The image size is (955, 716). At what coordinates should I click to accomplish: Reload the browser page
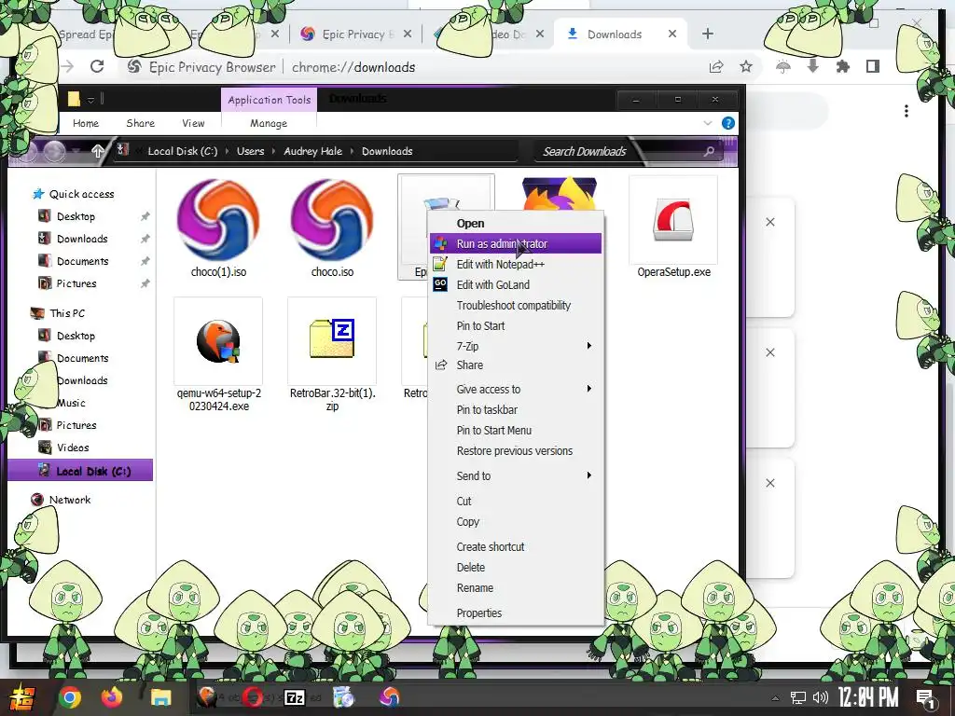pyautogui.click(x=97, y=66)
